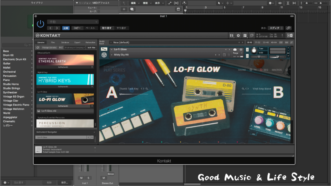Toggle the KSP multi script button
331x186 pixels.
click(281, 42)
